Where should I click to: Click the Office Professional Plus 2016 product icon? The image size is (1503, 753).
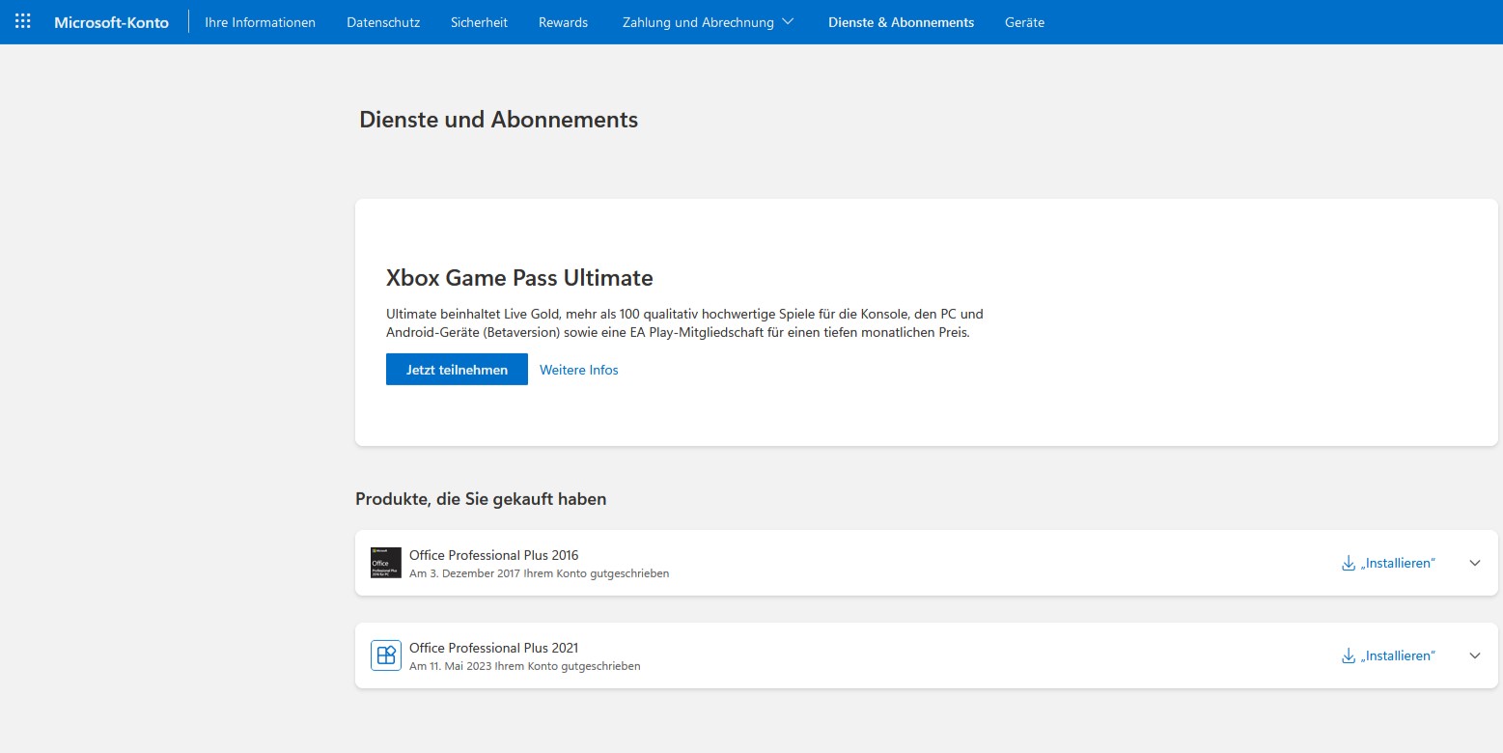pyautogui.click(x=386, y=563)
